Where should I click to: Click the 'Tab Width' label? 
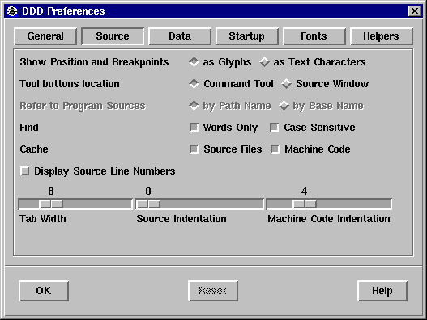[x=43, y=219]
